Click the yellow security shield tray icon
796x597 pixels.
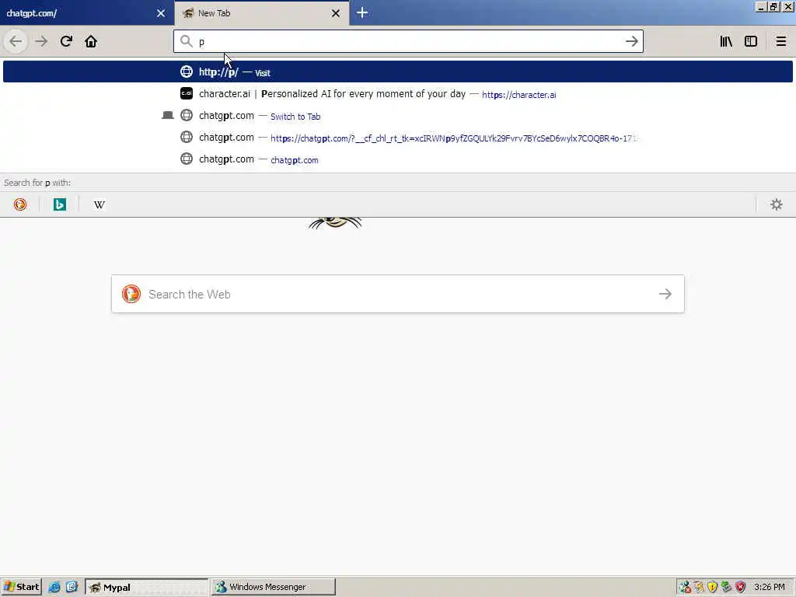tap(712, 588)
